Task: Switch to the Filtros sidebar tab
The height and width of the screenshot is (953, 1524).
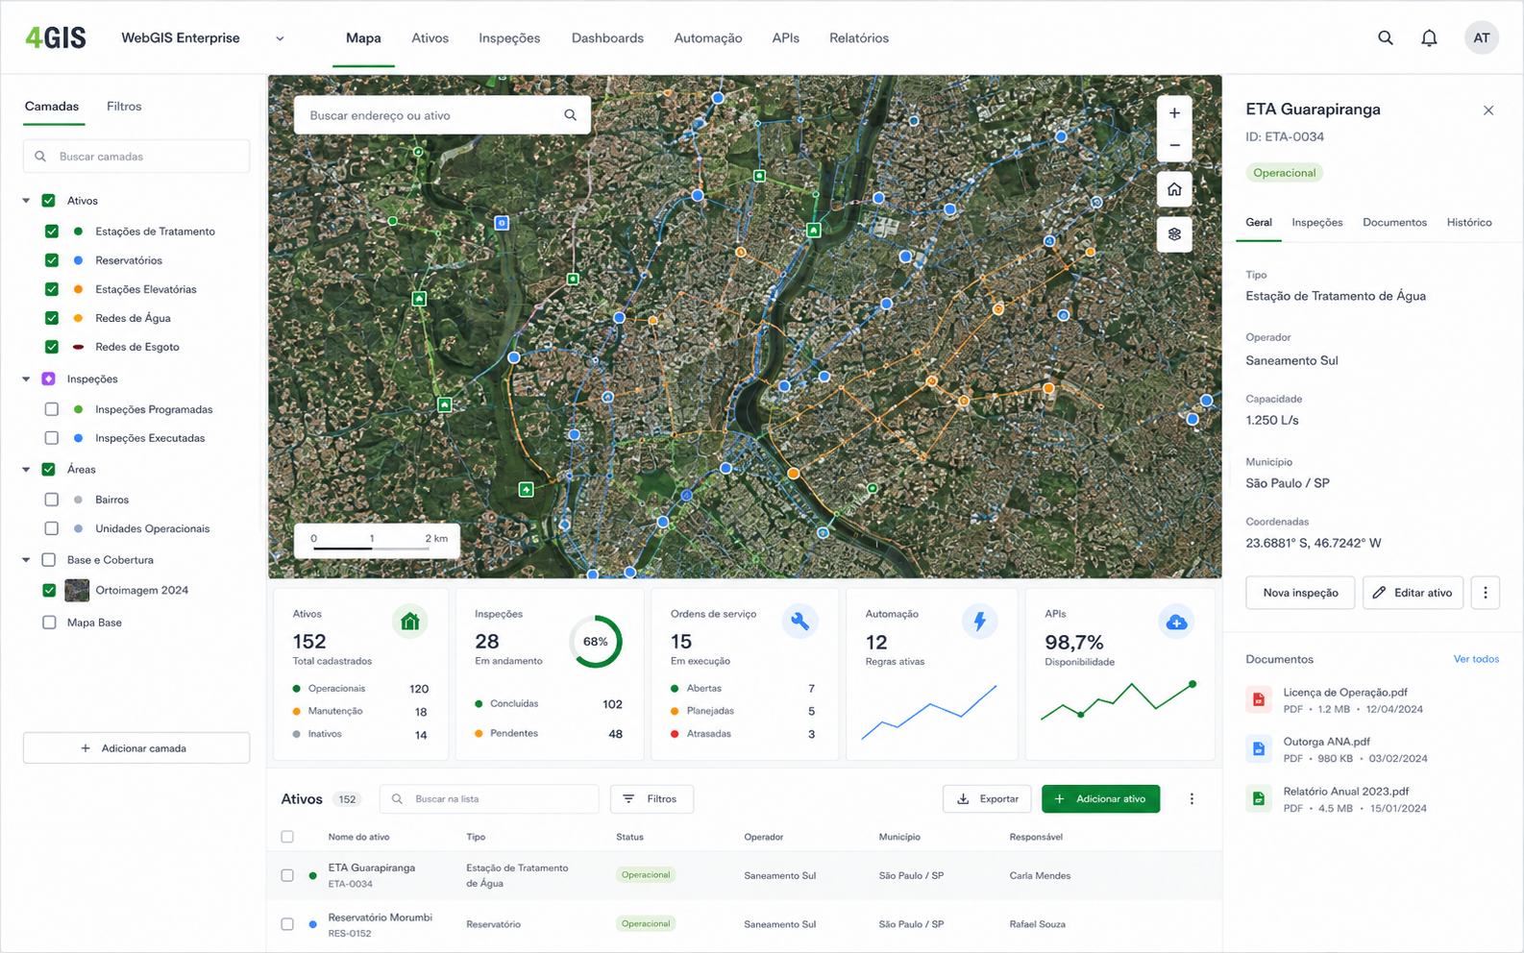Action: [x=124, y=107]
